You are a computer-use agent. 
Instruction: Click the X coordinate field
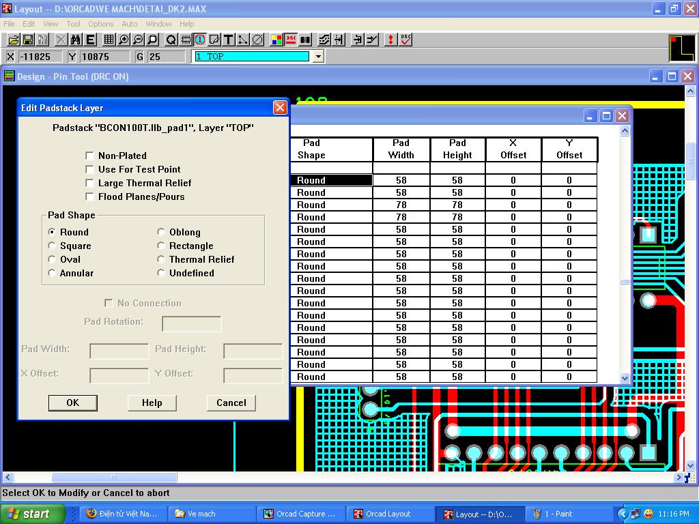tap(41, 57)
